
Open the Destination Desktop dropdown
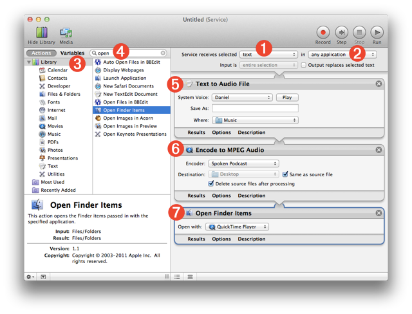coord(243,174)
